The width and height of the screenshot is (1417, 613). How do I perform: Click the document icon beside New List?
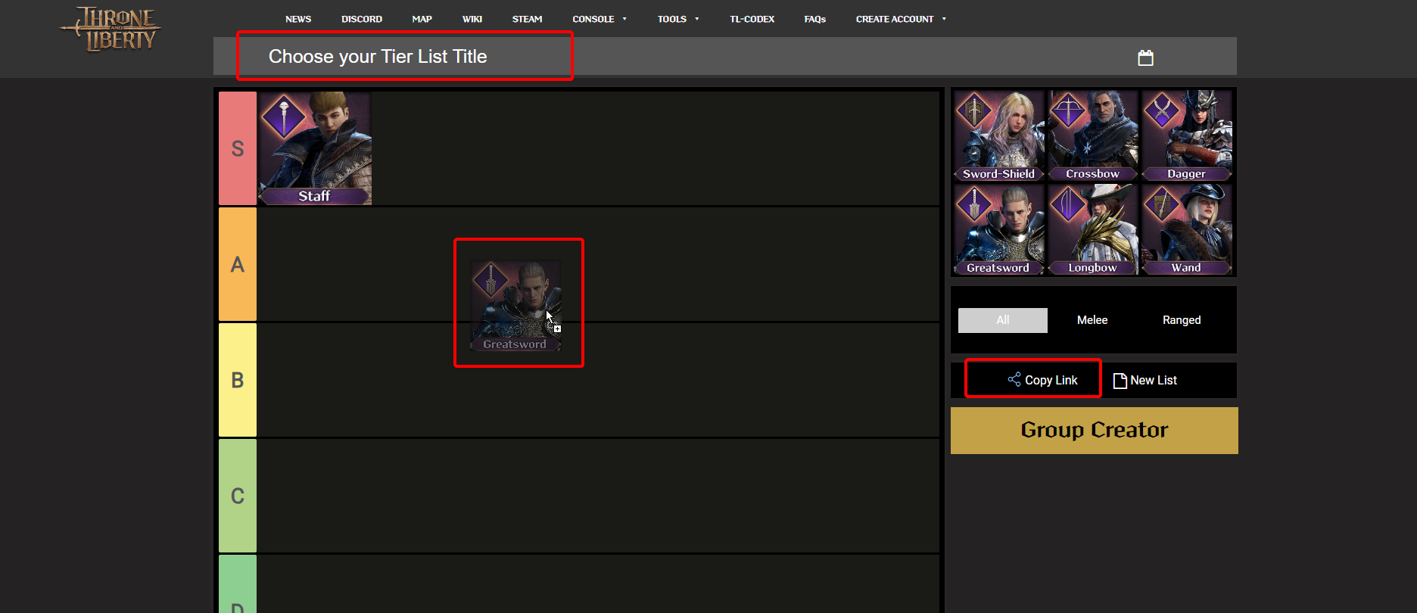click(1120, 380)
